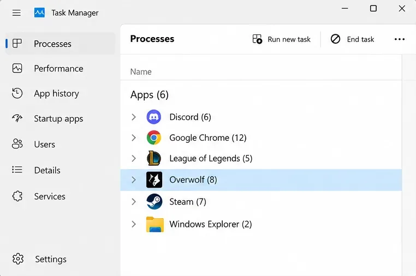Image resolution: width=416 pixels, height=276 pixels.
Task: Click the Discord app icon
Action: 154,117
